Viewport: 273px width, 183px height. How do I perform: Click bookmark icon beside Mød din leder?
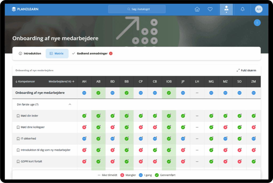coord(18,116)
